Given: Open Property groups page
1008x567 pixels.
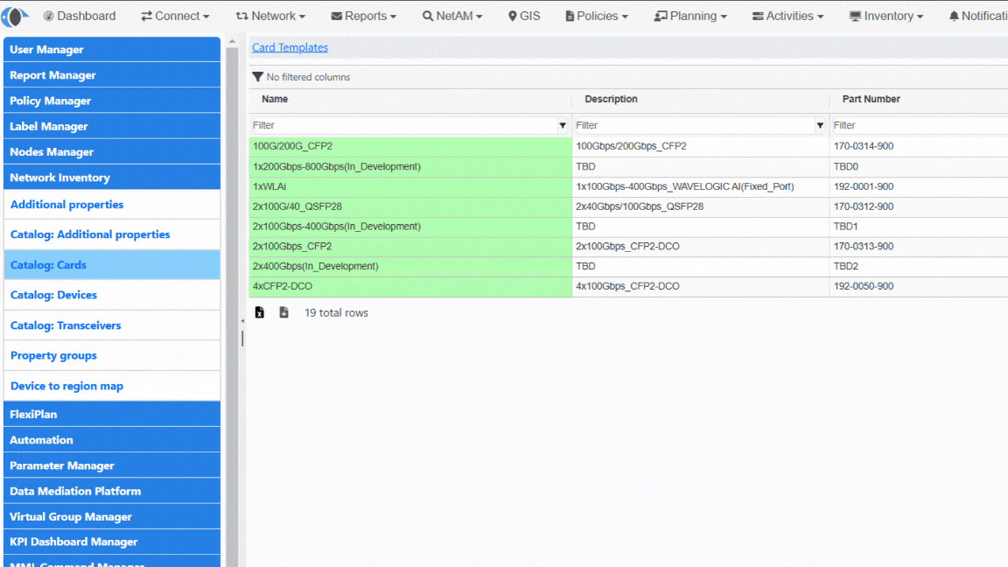Looking at the screenshot, I should coord(112,355).
